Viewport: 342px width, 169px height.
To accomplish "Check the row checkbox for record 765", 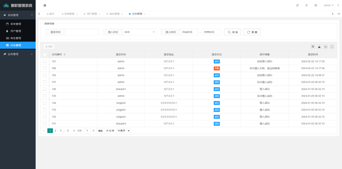I will click(45, 75).
